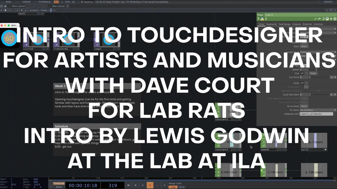Switch to the Outputs tab

coord(296,24)
